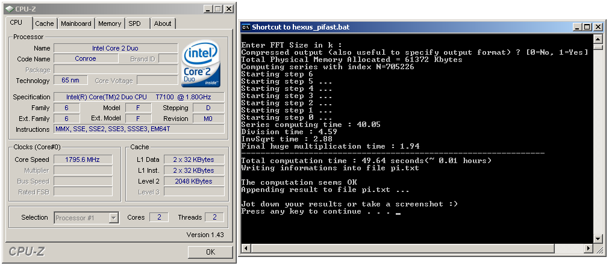Click the OK button in CPU-Z
Viewport: 609px width, 266px height.
tap(210, 252)
